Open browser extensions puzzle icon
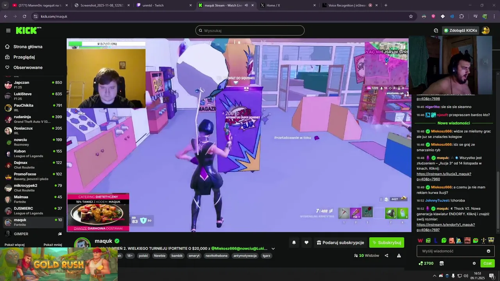The image size is (500, 281). point(462,16)
